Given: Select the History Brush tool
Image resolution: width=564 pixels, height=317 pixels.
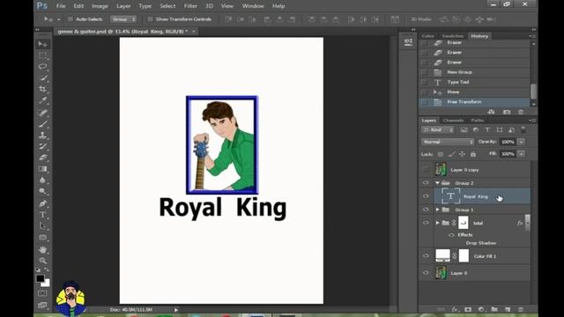Looking at the screenshot, I should coord(43,146).
